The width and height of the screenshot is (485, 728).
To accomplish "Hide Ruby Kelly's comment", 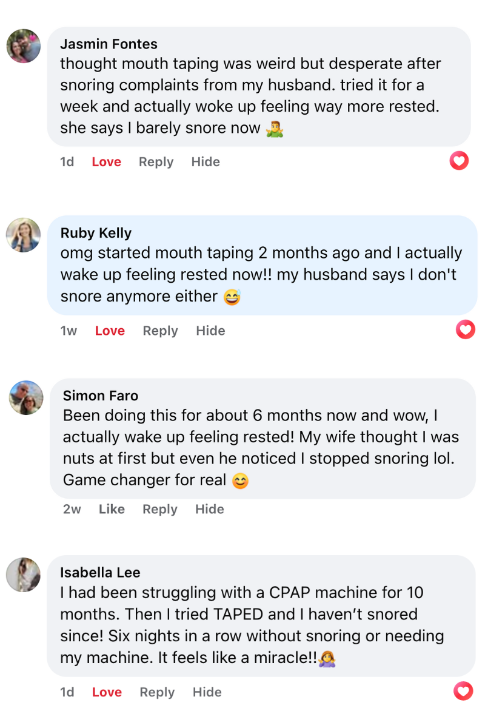I will 210,331.
